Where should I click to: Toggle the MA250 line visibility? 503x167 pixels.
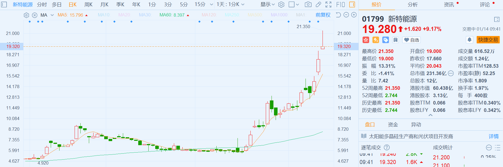[x=232, y=15]
